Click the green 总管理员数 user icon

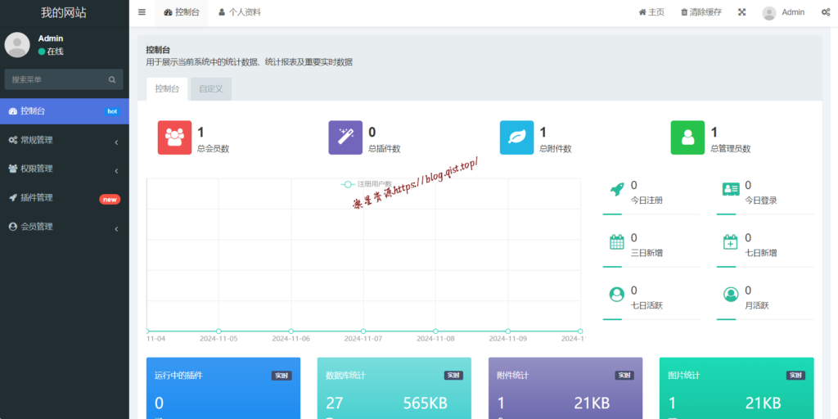point(687,137)
